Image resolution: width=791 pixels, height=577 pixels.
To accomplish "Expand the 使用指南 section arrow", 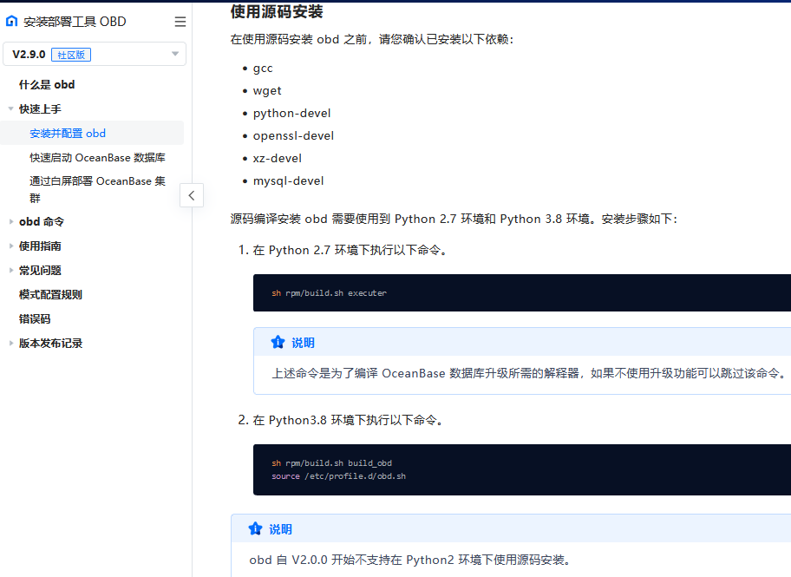I will [10, 246].
